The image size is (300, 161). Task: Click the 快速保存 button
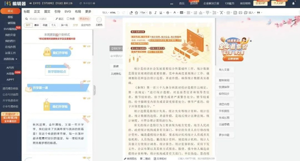click(224, 87)
